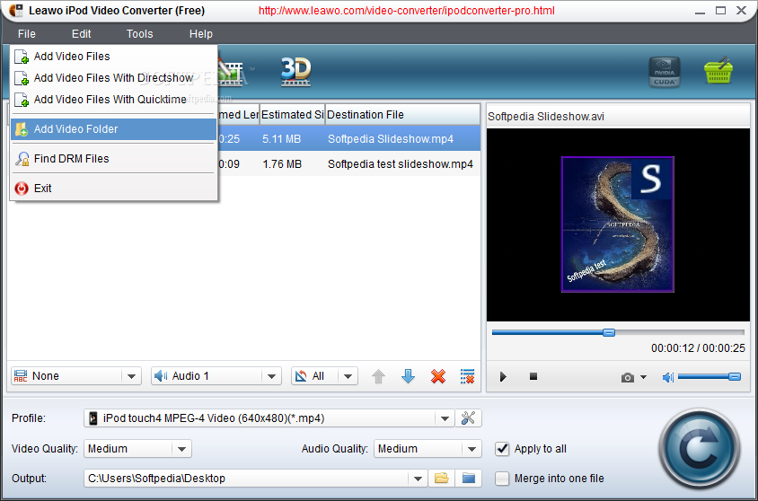The width and height of the screenshot is (758, 501).
Task: Toggle the Apply to all checkbox
Action: tap(502, 449)
